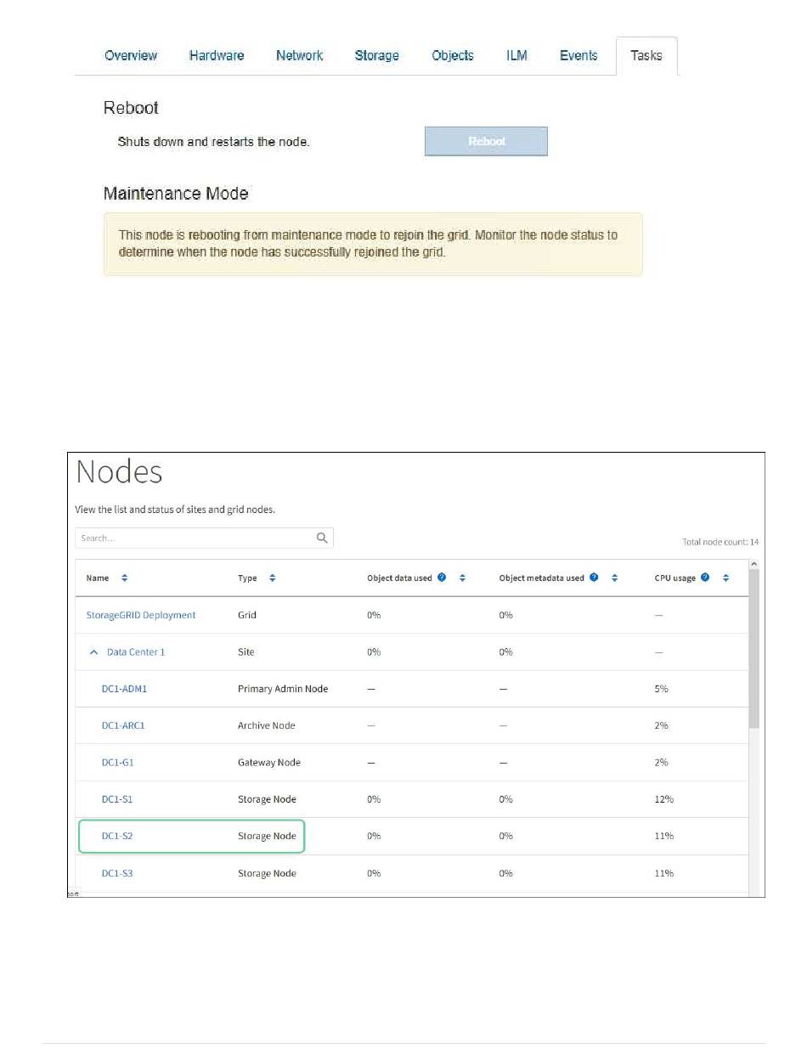Viewport: 807px width, 1060px height.
Task: Click the search magnifier icon
Action: pyautogui.click(x=322, y=538)
